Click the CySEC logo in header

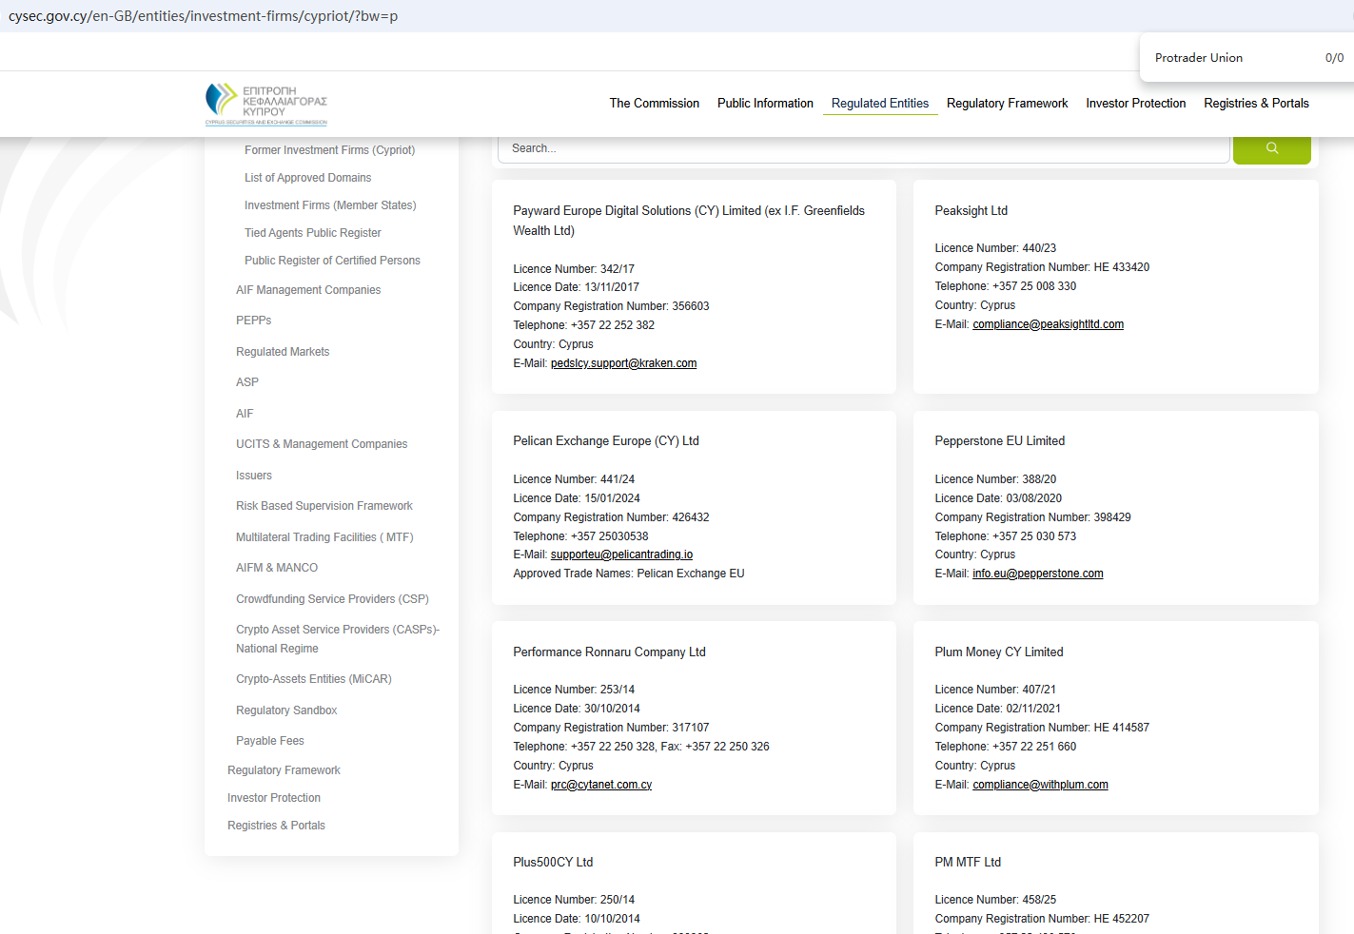(266, 104)
